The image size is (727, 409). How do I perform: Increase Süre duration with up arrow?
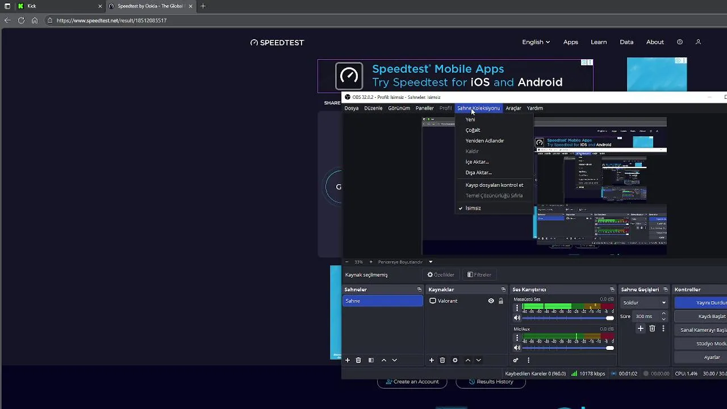coord(663,314)
